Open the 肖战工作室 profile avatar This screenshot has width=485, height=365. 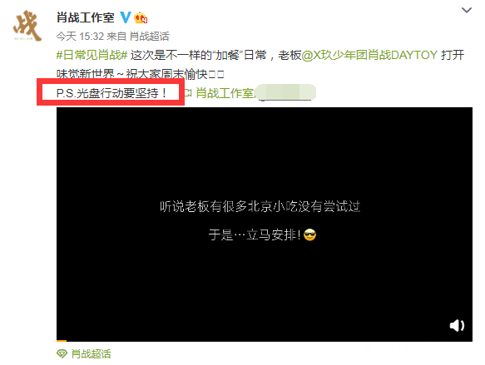tap(27, 25)
